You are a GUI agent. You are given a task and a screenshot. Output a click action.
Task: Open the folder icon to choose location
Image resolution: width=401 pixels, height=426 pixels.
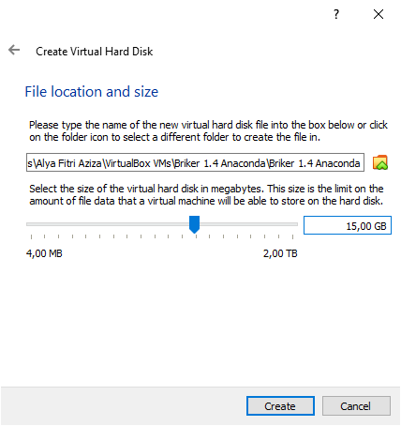click(x=380, y=162)
